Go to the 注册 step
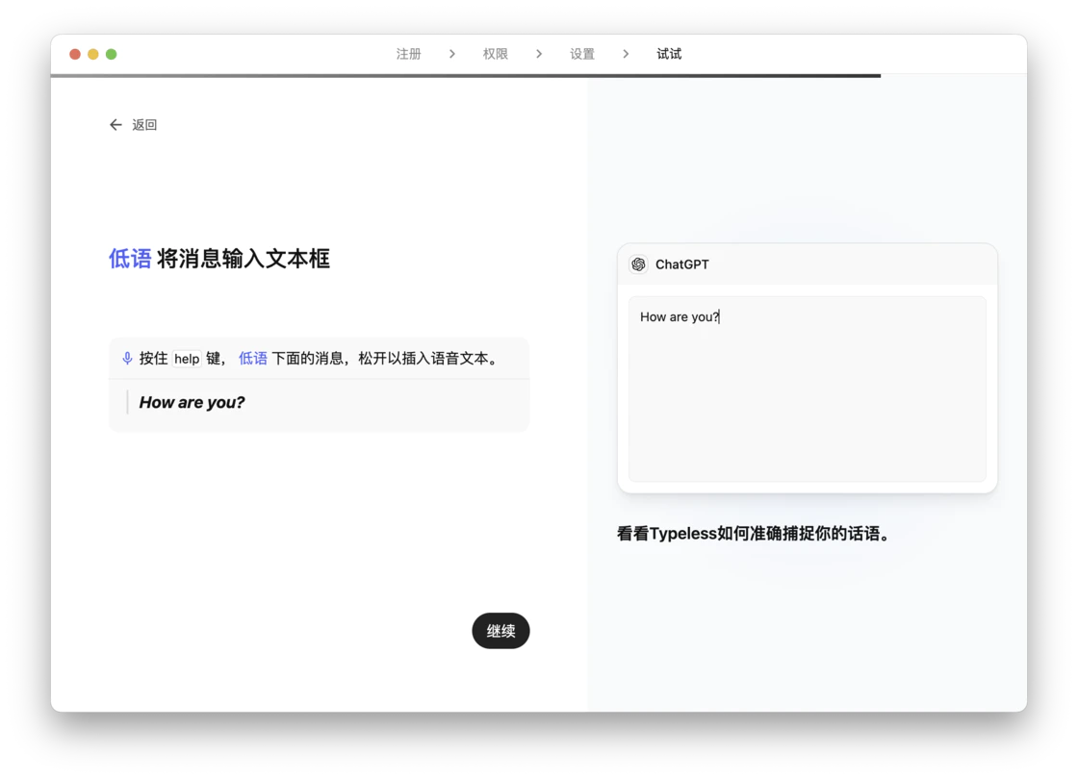Image resolution: width=1078 pixels, height=779 pixels. 409,54
